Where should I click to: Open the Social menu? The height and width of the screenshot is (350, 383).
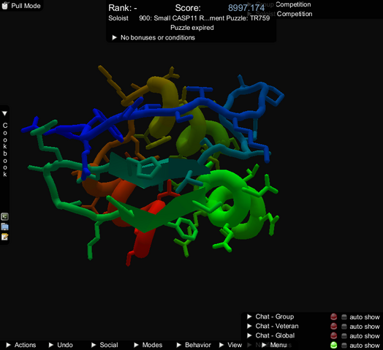105,345
